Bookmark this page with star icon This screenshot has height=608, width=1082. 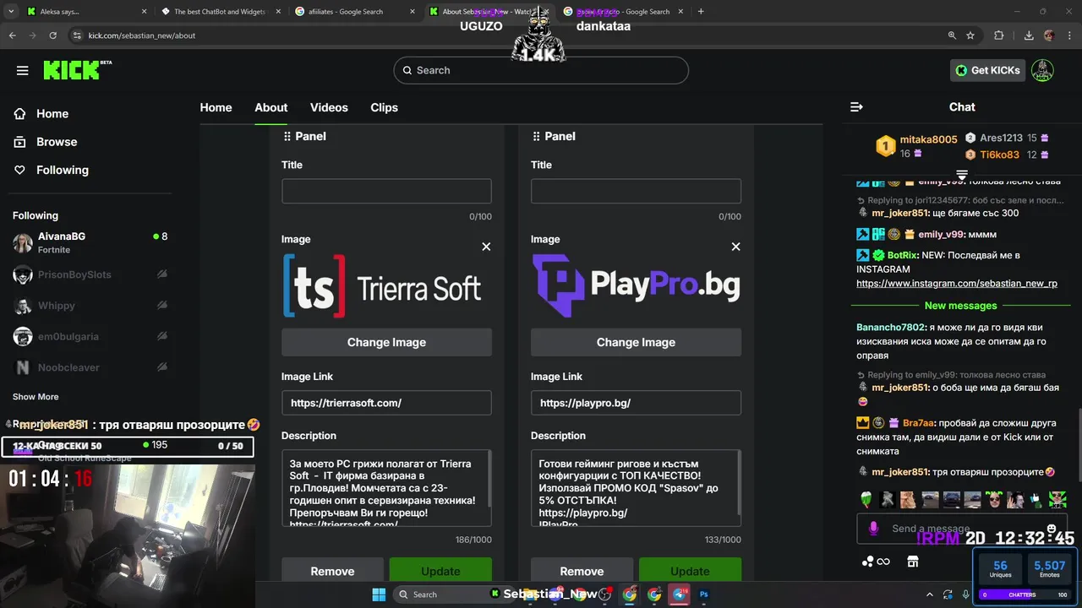pos(970,35)
